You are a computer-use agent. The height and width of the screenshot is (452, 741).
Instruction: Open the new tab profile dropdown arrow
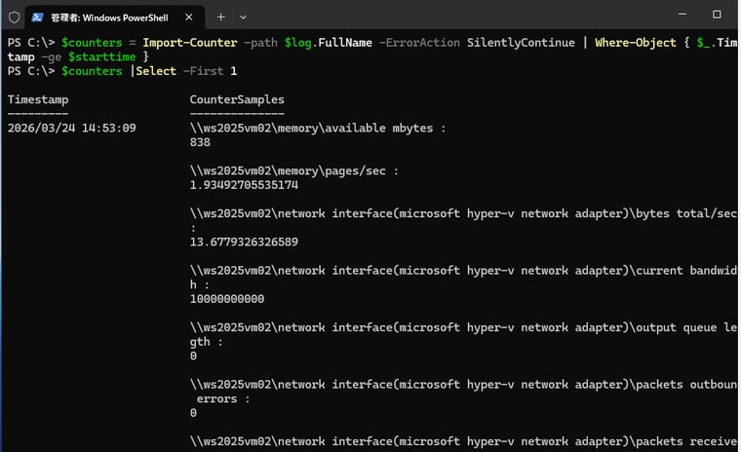243,18
